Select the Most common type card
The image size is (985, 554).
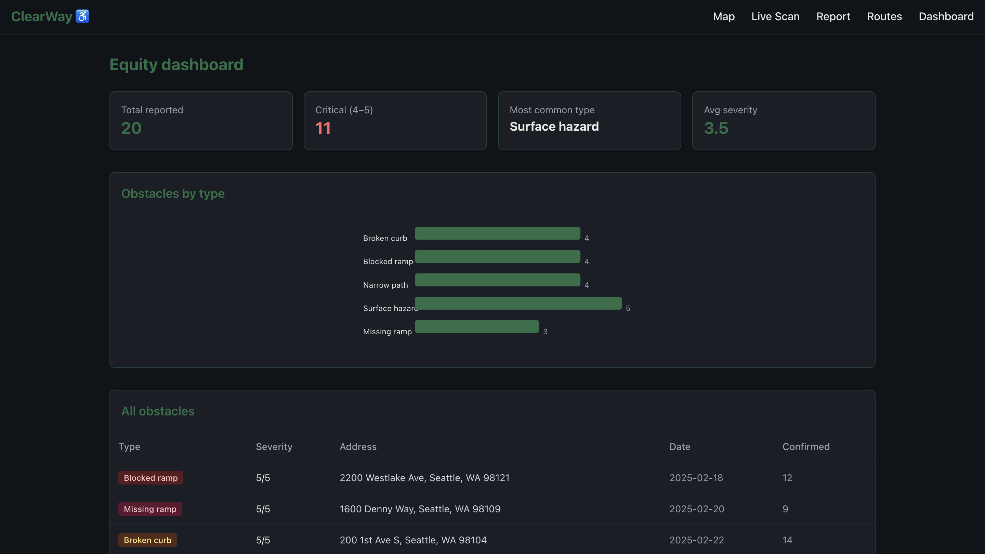coord(589,120)
